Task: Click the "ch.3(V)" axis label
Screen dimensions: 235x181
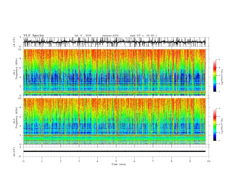Action: [x=14, y=152]
